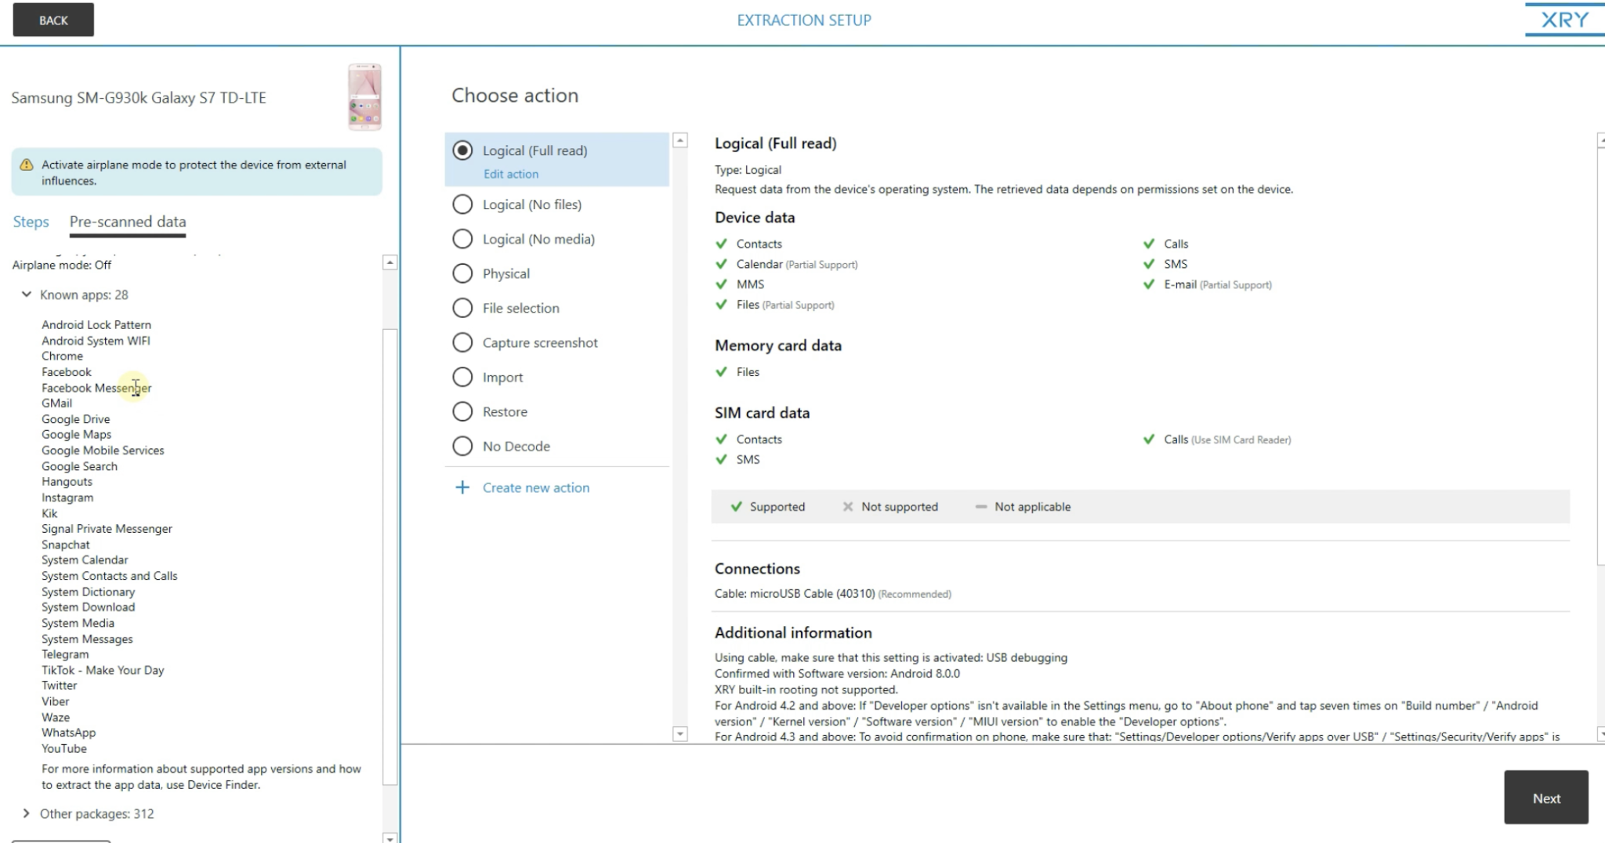1605x843 pixels.
Task: Expand the Other packages: 312 section
Action: pyautogui.click(x=27, y=813)
